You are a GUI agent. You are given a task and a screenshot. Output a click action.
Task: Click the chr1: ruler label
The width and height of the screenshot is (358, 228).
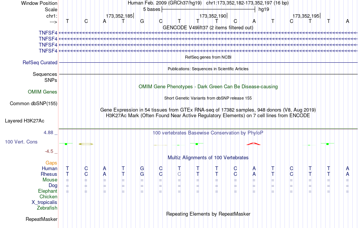52,16
